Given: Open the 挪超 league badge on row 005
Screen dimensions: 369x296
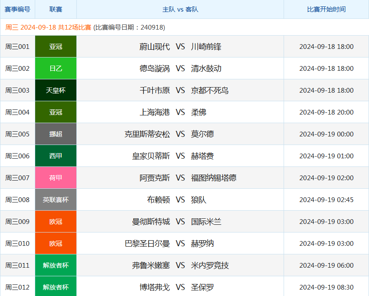Looking at the screenshot, I should (55, 134).
